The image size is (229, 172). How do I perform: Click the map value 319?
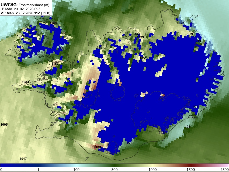[67, 121]
